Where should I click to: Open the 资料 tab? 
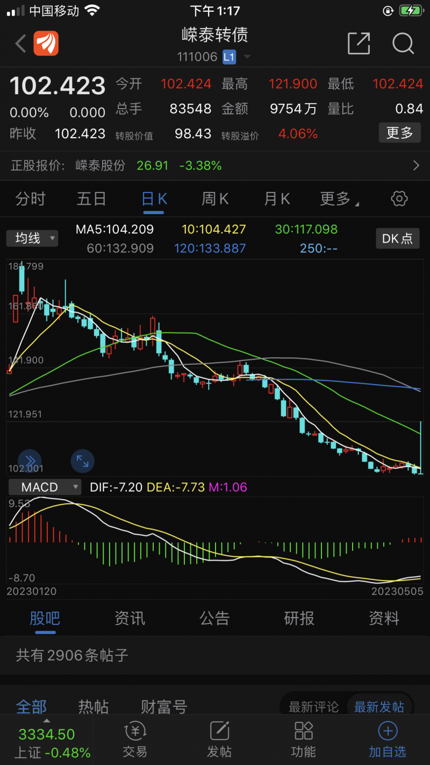click(384, 619)
